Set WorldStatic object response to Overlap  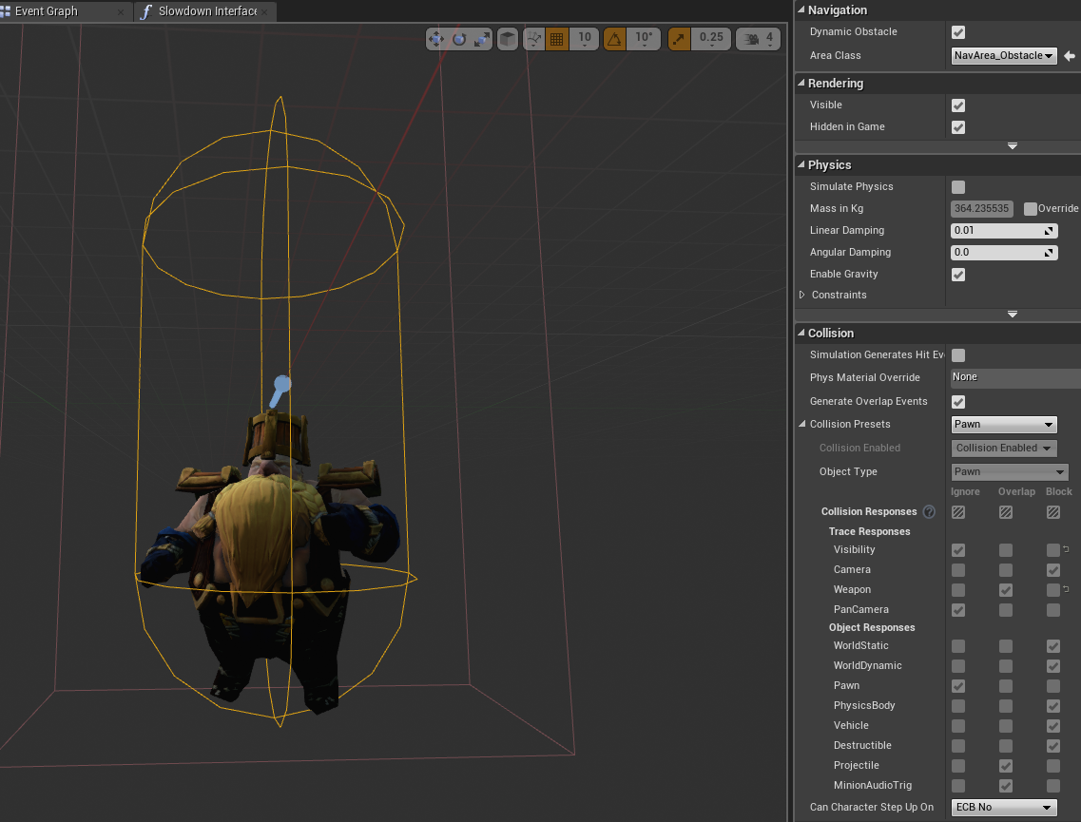point(1006,646)
